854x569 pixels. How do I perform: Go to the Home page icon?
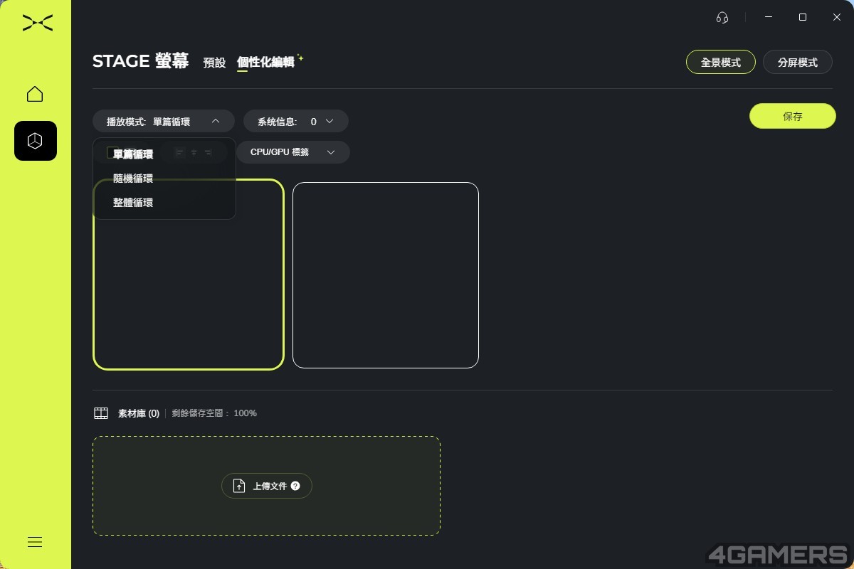tap(35, 94)
